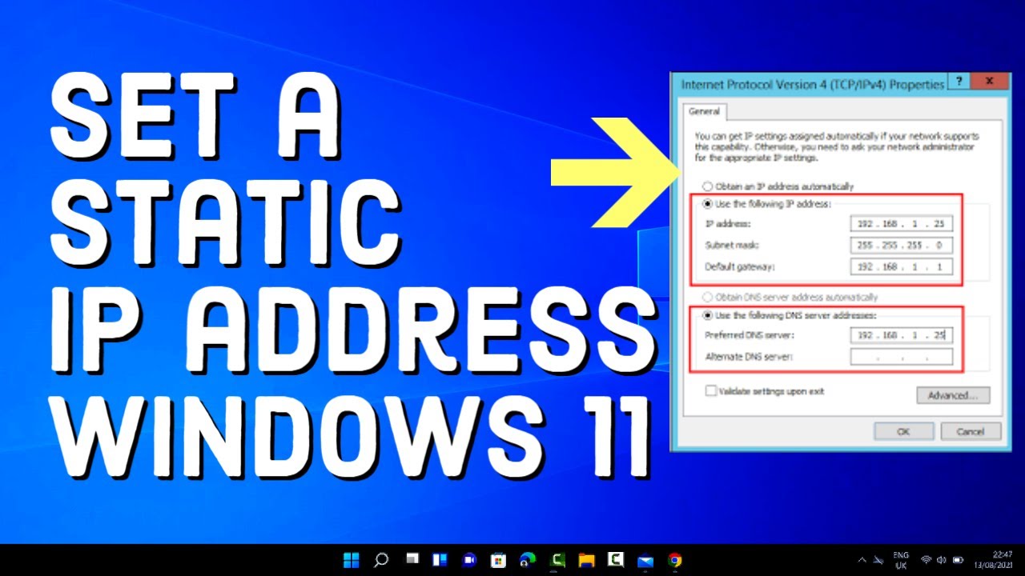
Task: Click the Preferred DNS server field
Action: (902, 335)
